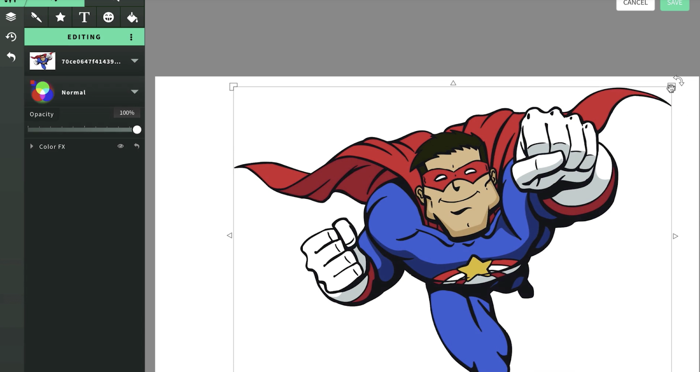Screen dimensions: 700x372
Task: Click the superhero layer thumbnail
Action: pos(42,61)
